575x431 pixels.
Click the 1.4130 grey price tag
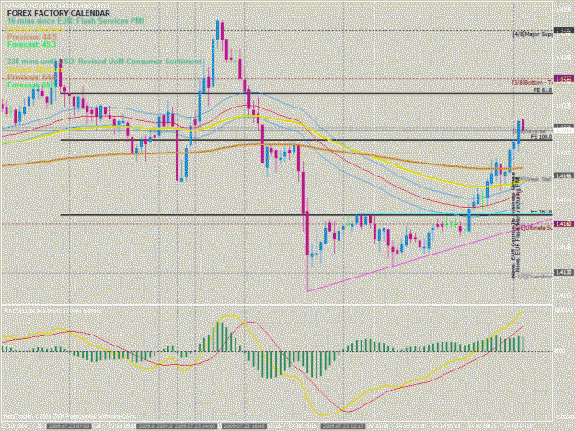click(564, 272)
